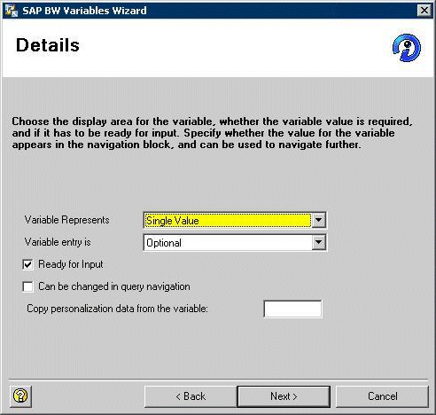Cancel the variables wizard

[x=382, y=396]
